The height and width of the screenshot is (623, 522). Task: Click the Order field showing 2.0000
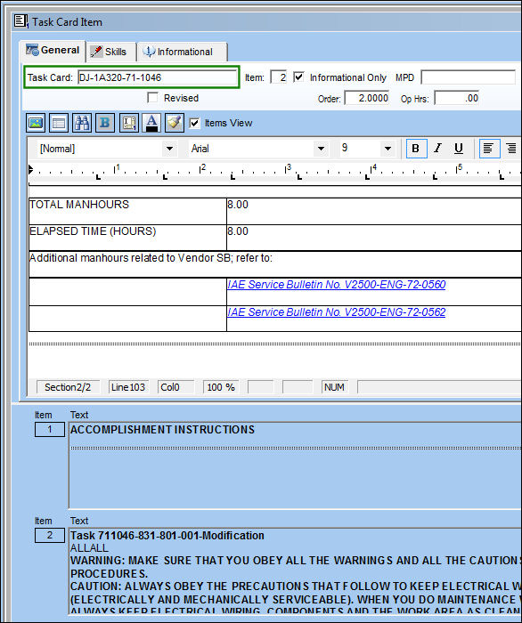pyautogui.click(x=366, y=98)
